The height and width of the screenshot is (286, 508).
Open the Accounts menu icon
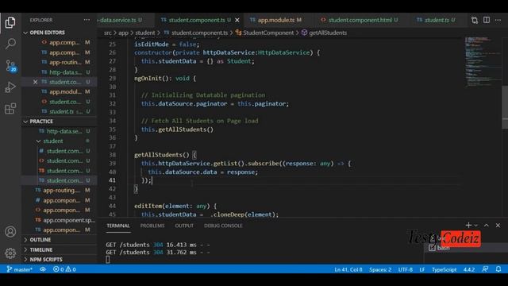(10, 231)
